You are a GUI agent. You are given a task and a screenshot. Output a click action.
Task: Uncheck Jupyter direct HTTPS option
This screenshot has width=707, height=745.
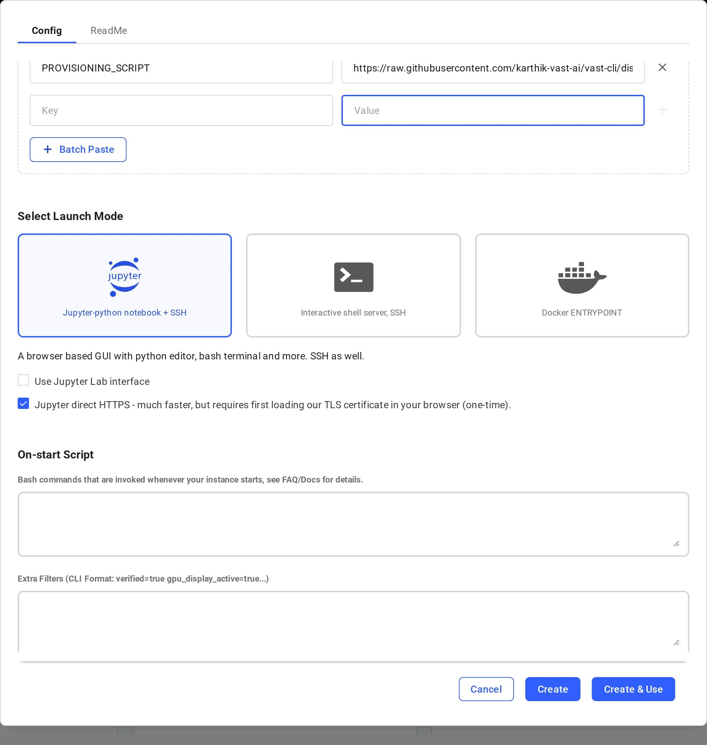(23, 404)
